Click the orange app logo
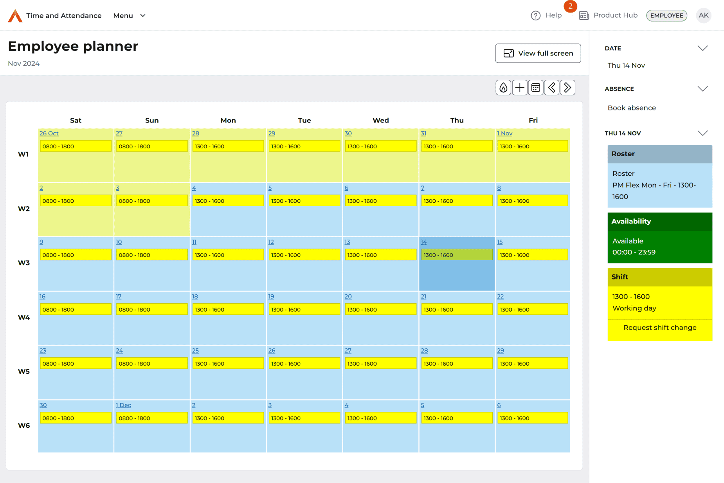 (x=15, y=16)
